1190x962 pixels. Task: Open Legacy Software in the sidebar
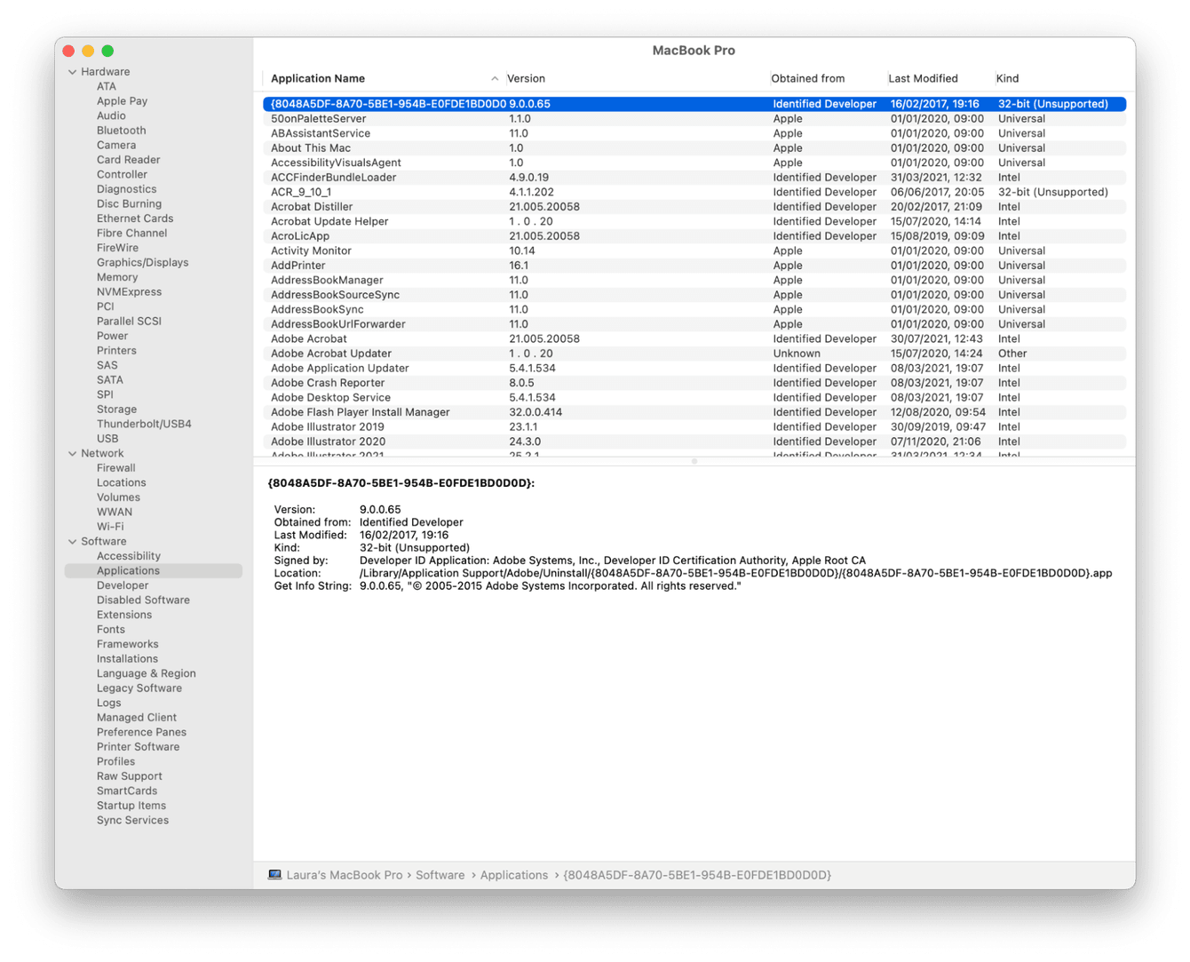pyautogui.click(x=139, y=688)
